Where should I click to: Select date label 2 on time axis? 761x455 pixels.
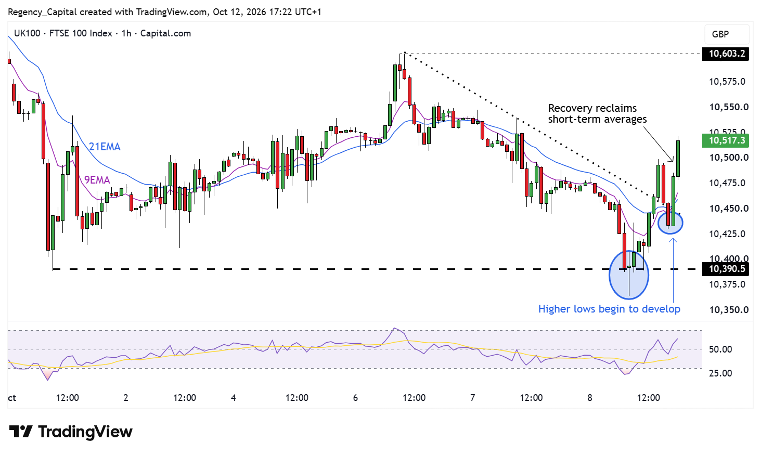pos(126,398)
